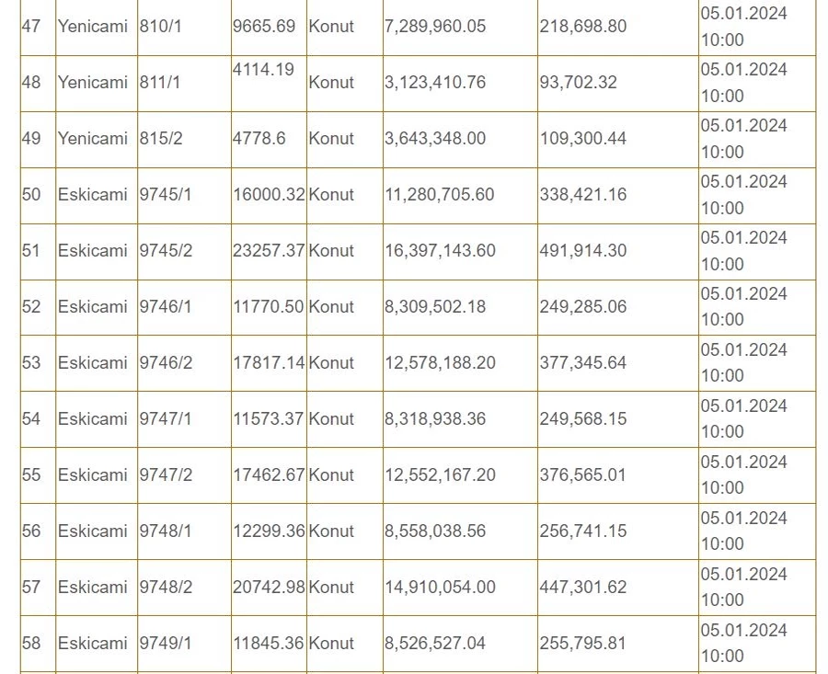Select parcel number 810/1
The image size is (828, 674).
click(x=160, y=27)
